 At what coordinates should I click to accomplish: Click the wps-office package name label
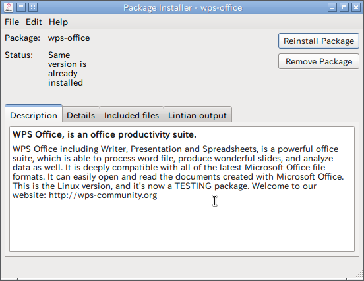(69, 38)
